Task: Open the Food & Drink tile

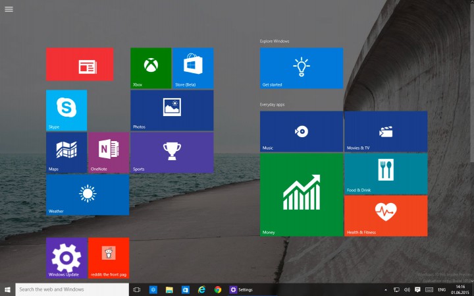Action: 386,174
